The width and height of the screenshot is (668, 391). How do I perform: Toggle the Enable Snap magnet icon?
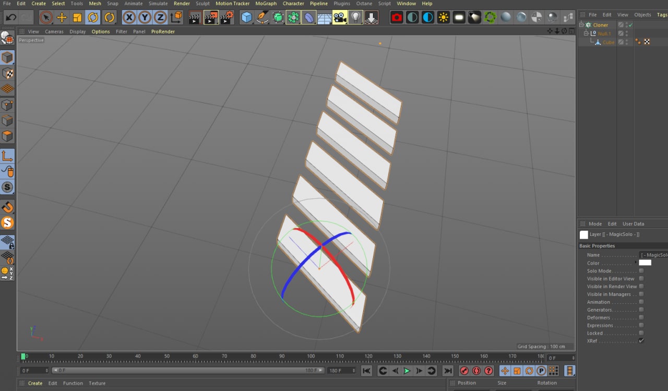coord(7,207)
